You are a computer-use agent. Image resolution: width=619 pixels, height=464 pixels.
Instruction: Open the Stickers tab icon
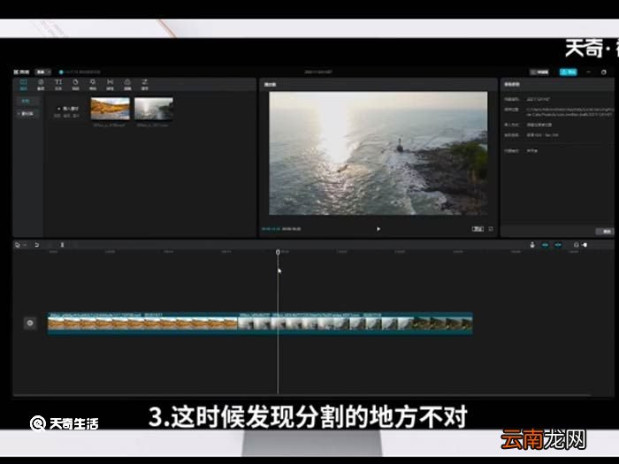point(75,85)
